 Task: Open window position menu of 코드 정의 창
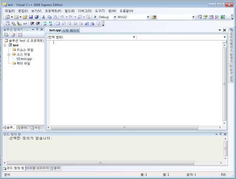click(216, 134)
